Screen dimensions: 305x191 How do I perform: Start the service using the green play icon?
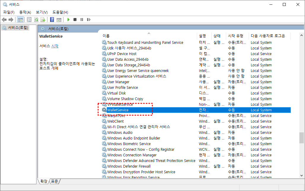(x=68, y=20)
